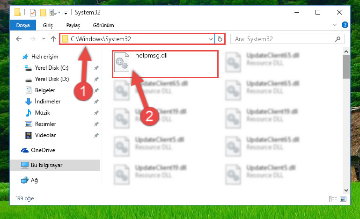Click the Back navigation arrow

click(x=19, y=39)
